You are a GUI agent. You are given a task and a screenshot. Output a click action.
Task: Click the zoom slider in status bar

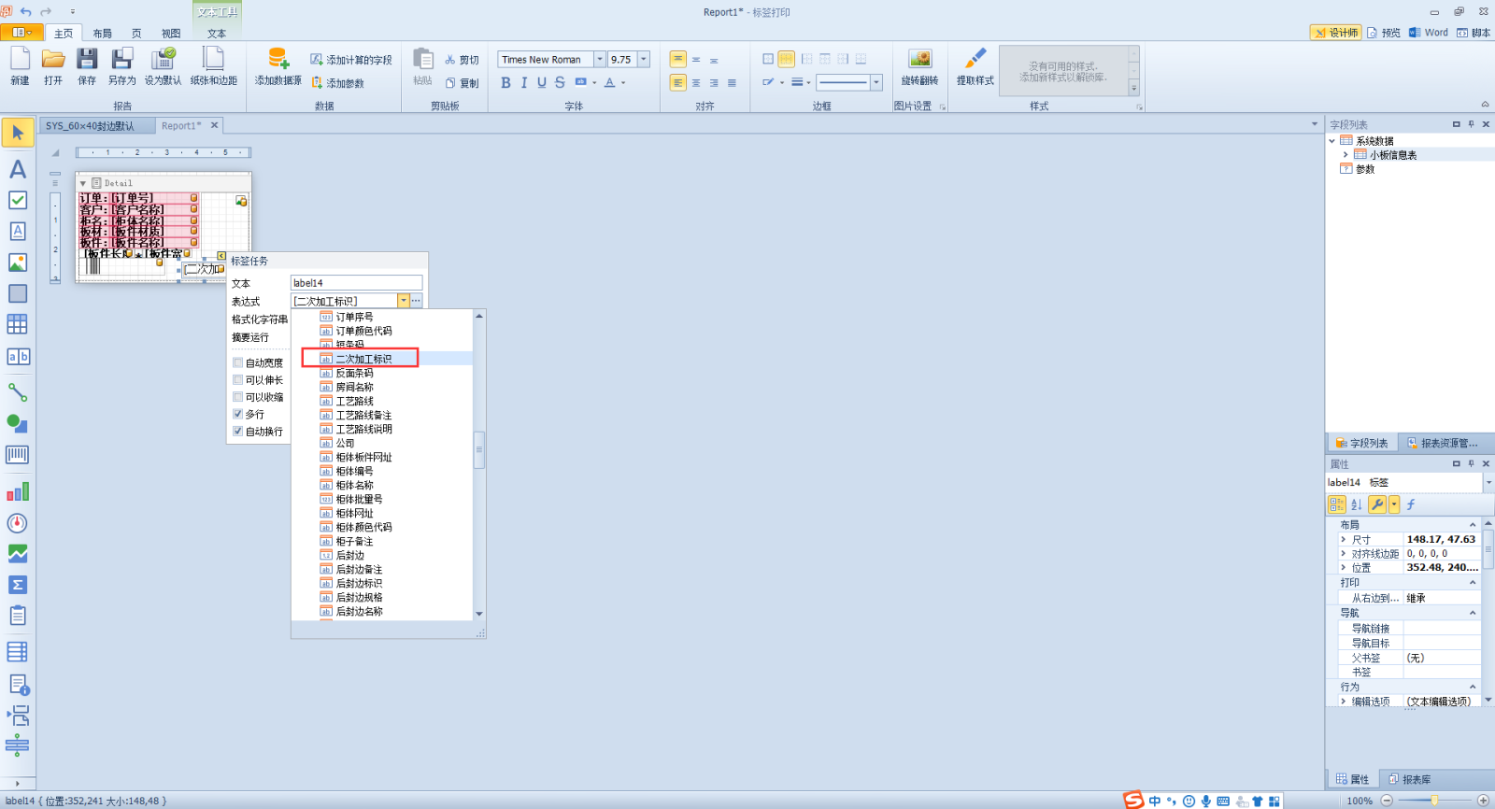(x=1434, y=801)
